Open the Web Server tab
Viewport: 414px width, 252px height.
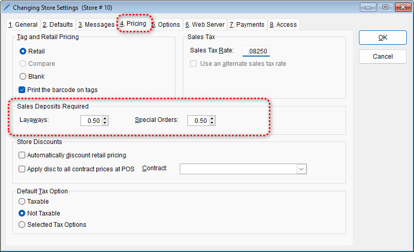point(205,25)
